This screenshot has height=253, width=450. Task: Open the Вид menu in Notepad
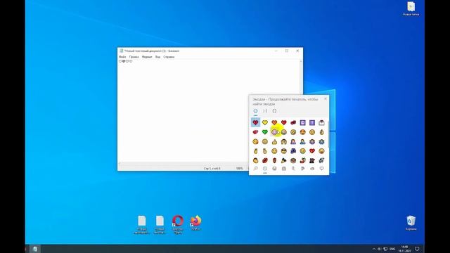pos(157,57)
